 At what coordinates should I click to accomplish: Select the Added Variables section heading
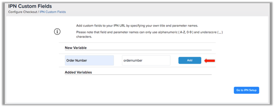78,72
